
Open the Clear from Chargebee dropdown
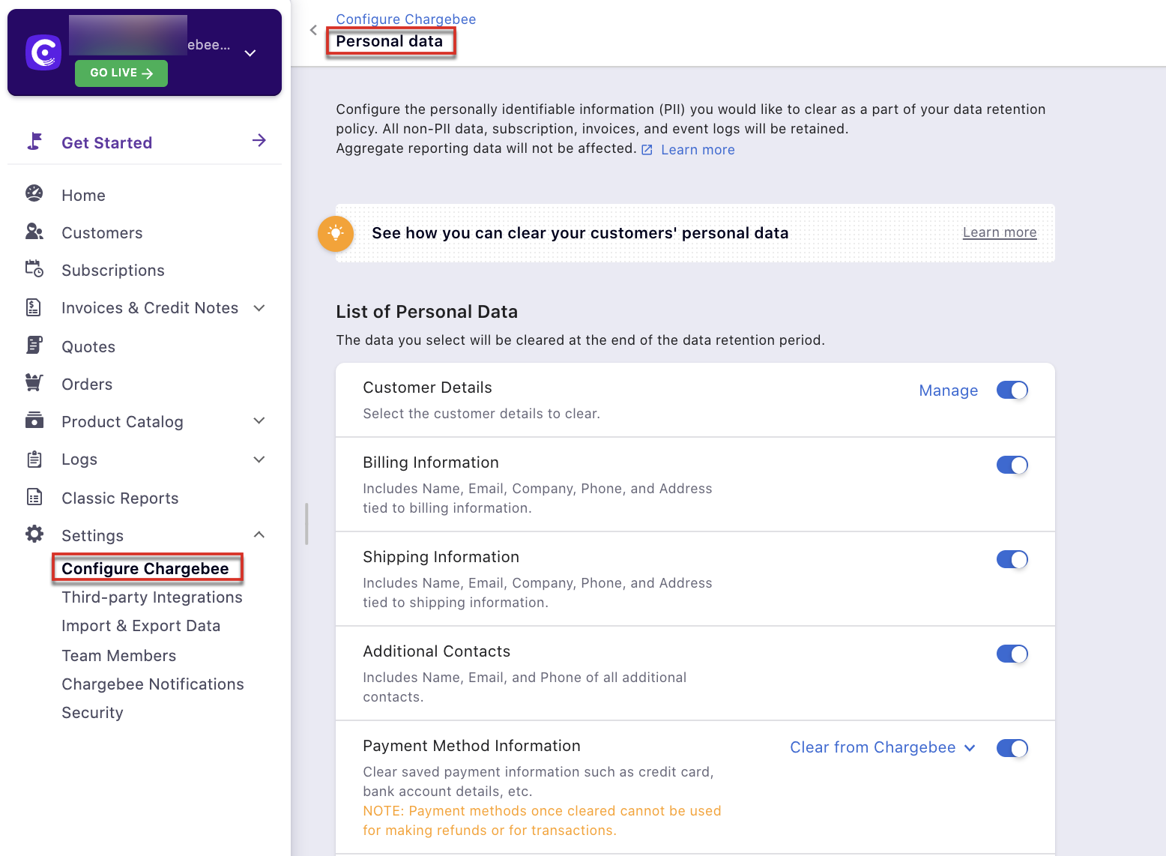click(x=883, y=747)
